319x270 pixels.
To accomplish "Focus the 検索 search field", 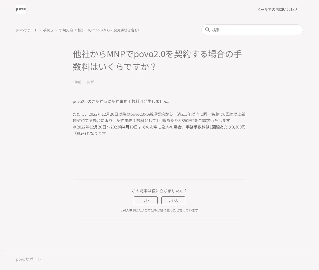I will pos(252,30).
